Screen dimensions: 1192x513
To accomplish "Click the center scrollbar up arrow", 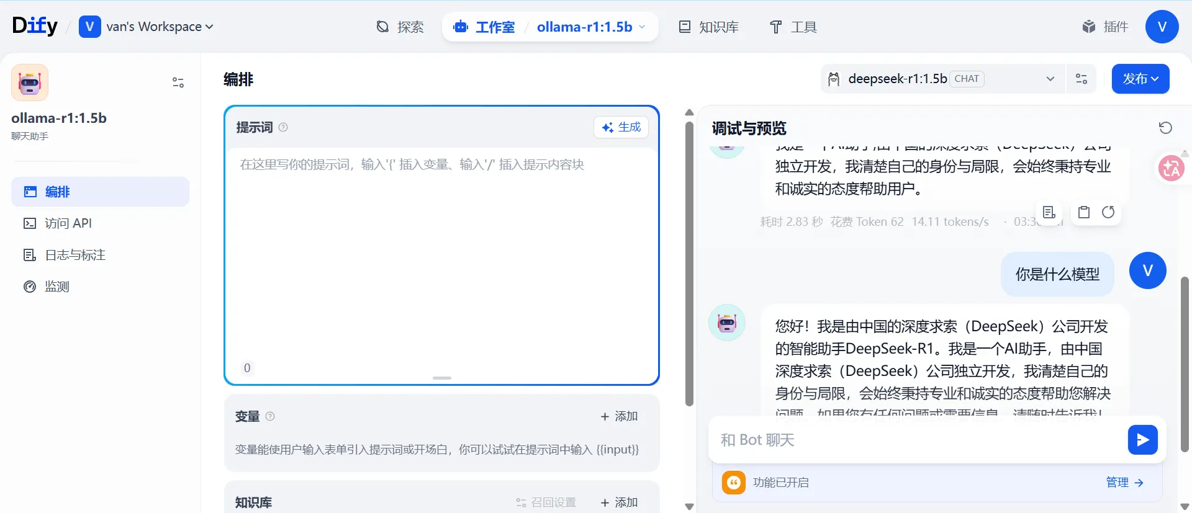I will [689, 113].
